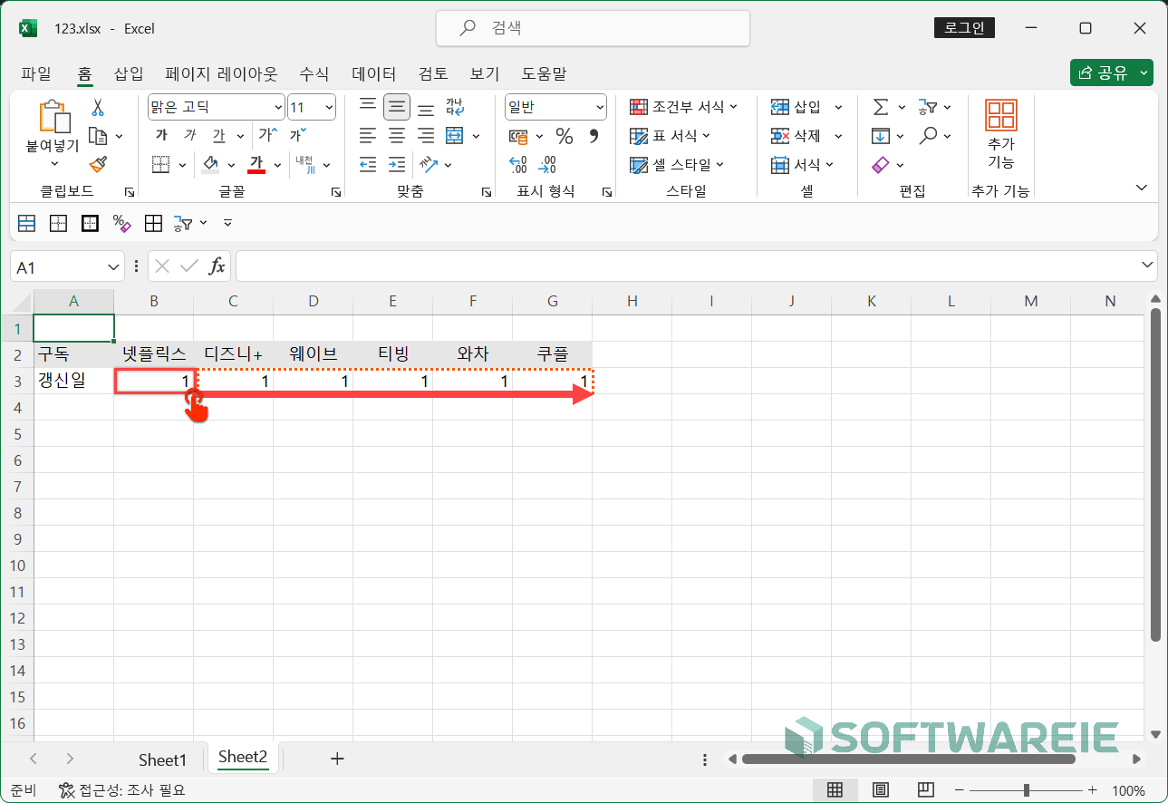Toggle align left for cell text
Image resolution: width=1168 pixels, height=803 pixels.
[x=368, y=136]
